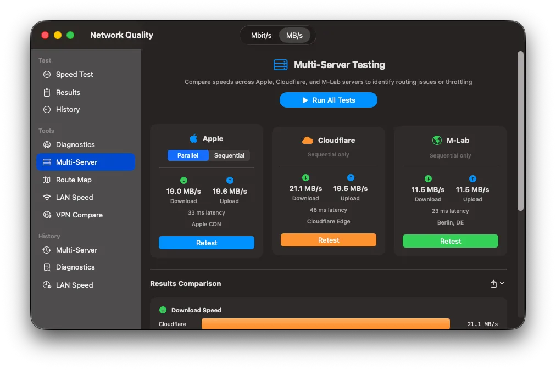Screen dimensions: 556x370
Task: Click the Cloudflare orange cloud icon
Action: tap(308, 141)
